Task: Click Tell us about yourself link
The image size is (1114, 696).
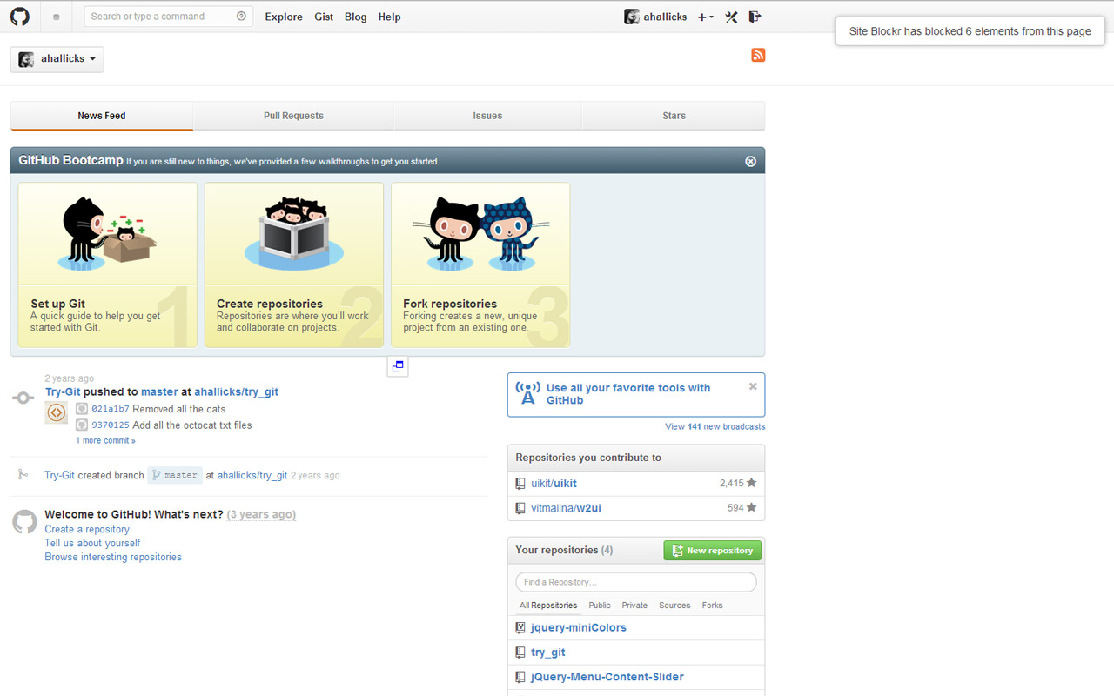Action: pyautogui.click(x=92, y=543)
